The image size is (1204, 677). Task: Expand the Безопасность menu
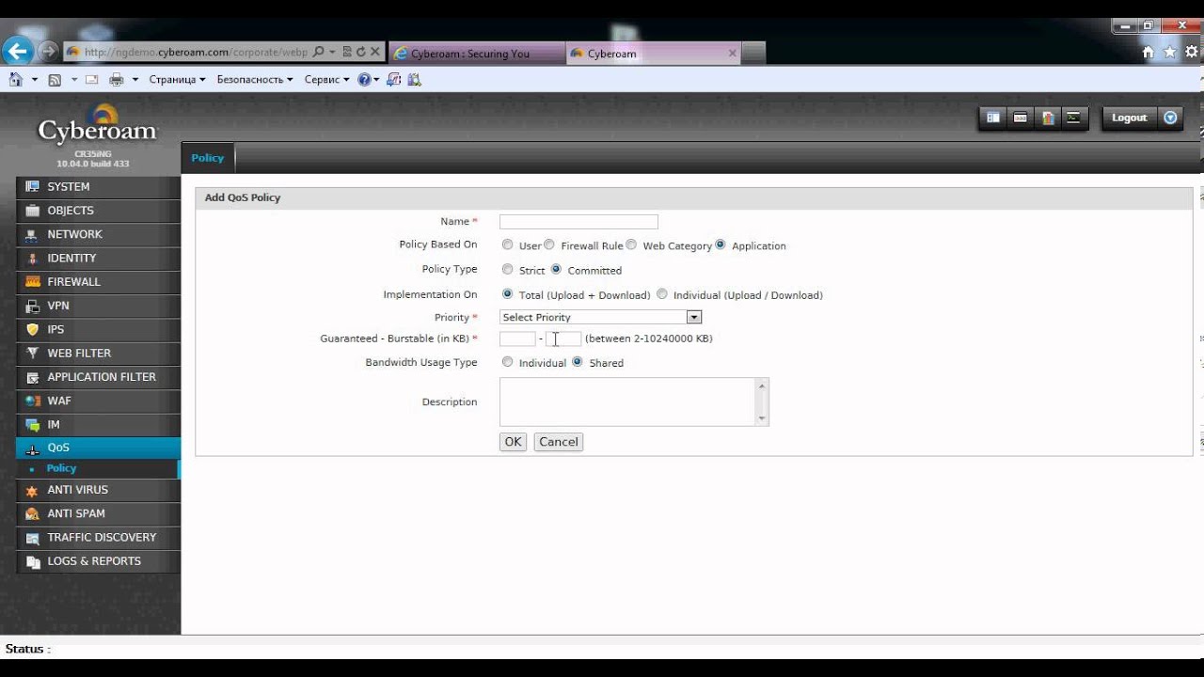click(x=255, y=80)
